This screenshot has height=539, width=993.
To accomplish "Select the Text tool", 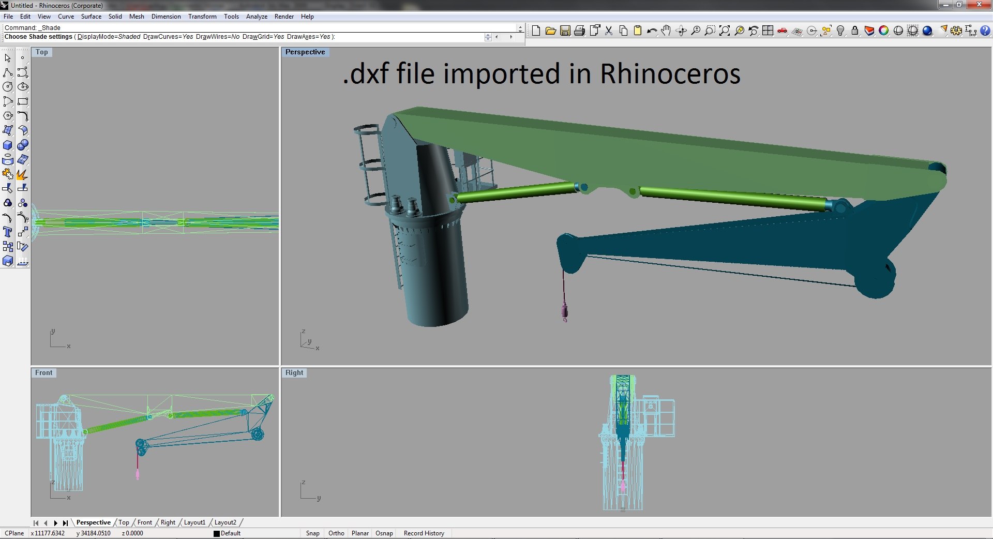I will (8, 232).
